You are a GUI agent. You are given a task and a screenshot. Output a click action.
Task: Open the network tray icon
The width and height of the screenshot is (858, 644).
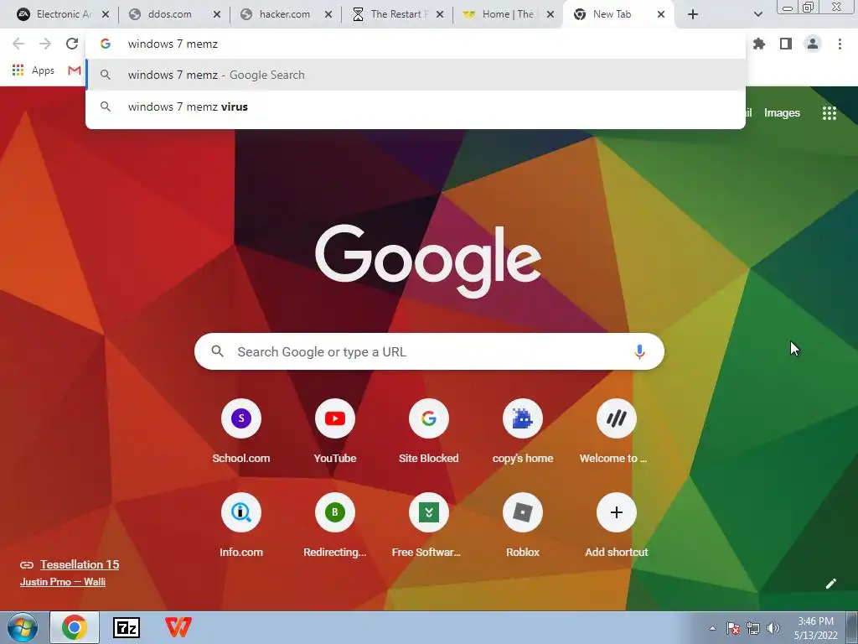[753, 628]
